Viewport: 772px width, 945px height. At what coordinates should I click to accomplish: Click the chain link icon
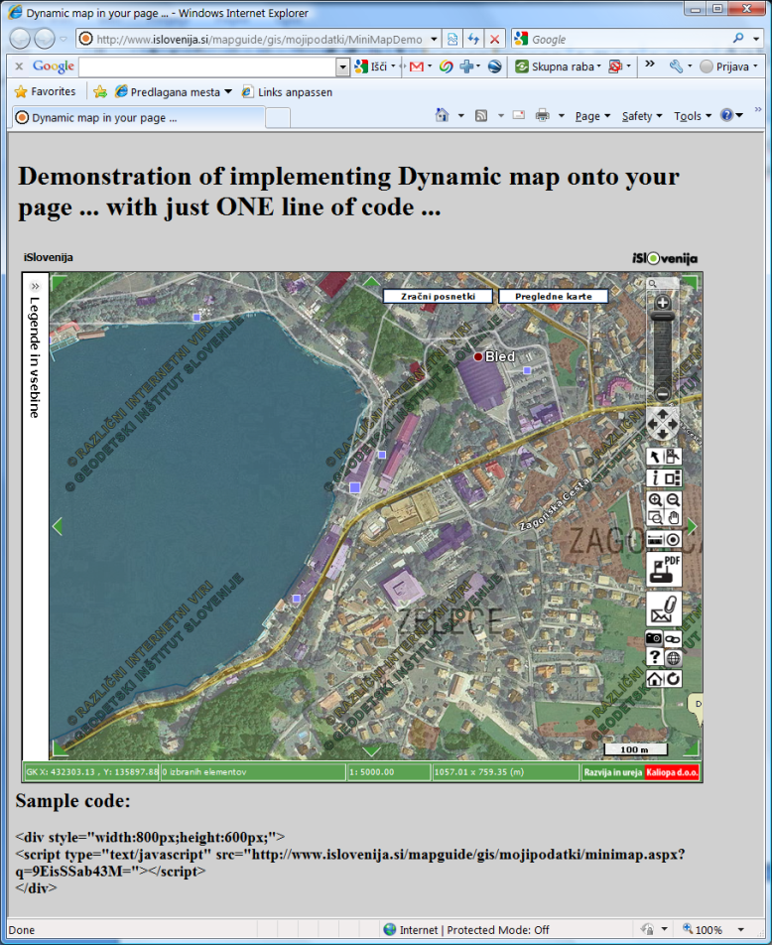tap(673, 639)
